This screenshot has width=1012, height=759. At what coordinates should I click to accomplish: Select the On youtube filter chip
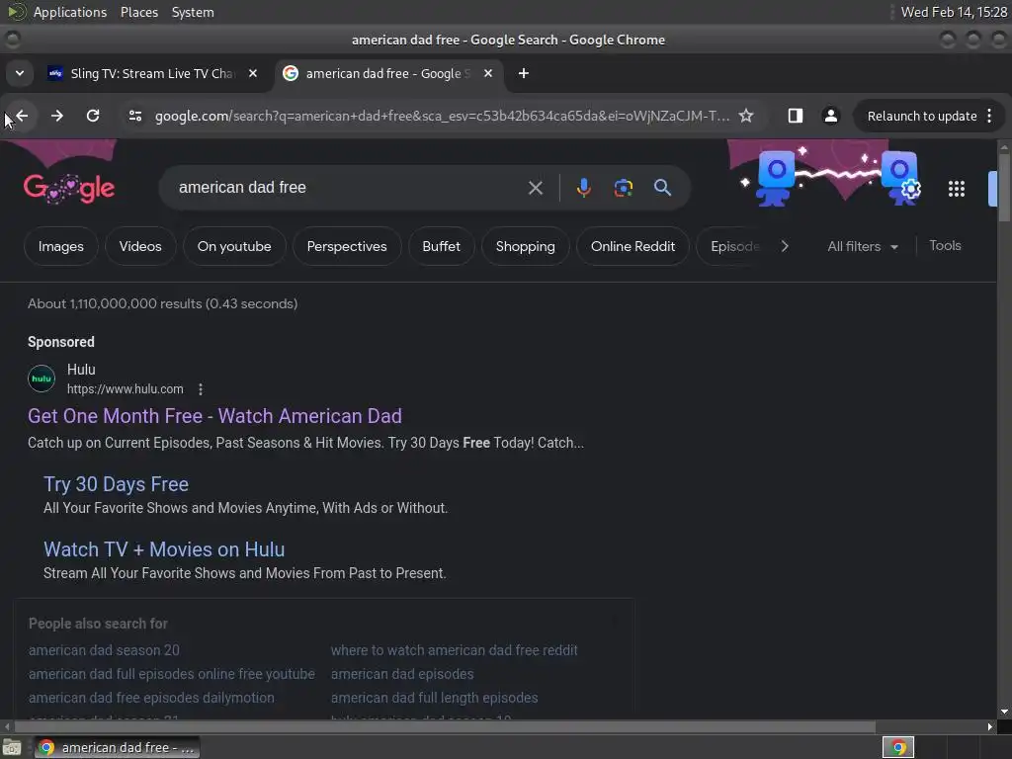tap(234, 246)
